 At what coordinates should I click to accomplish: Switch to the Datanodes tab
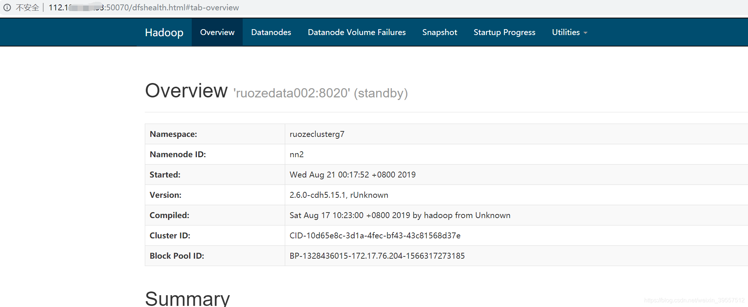[x=271, y=32]
